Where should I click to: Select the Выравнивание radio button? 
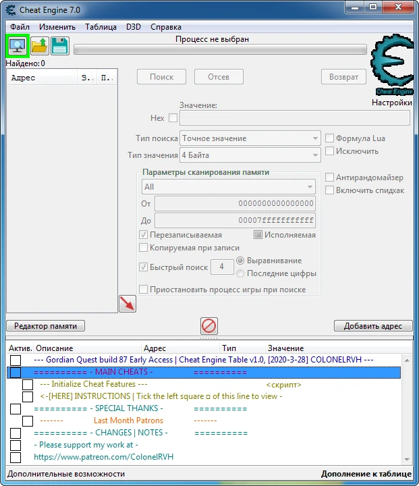(240, 261)
